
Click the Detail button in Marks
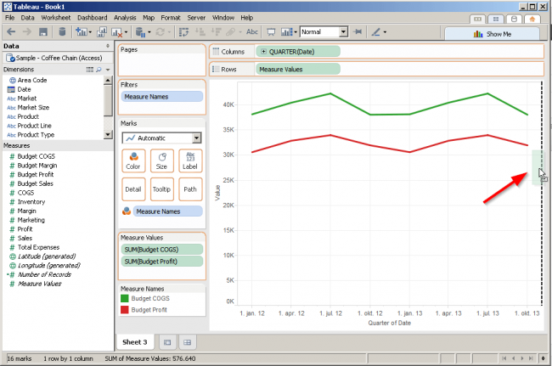coord(133,189)
